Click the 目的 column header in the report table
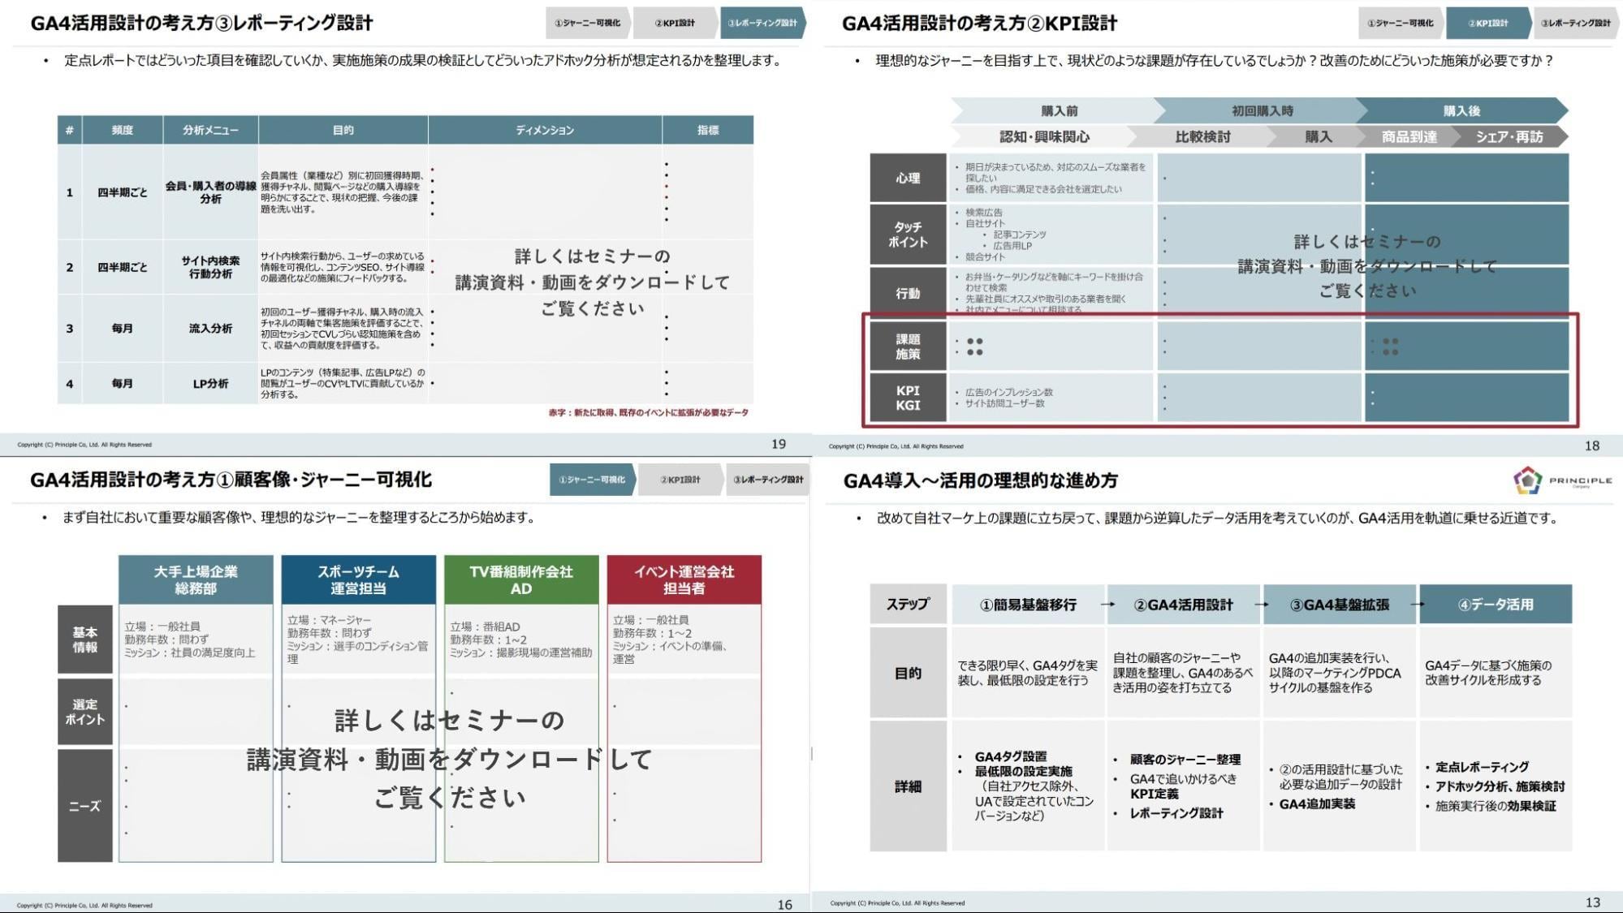This screenshot has width=1623, height=913. (343, 130)
